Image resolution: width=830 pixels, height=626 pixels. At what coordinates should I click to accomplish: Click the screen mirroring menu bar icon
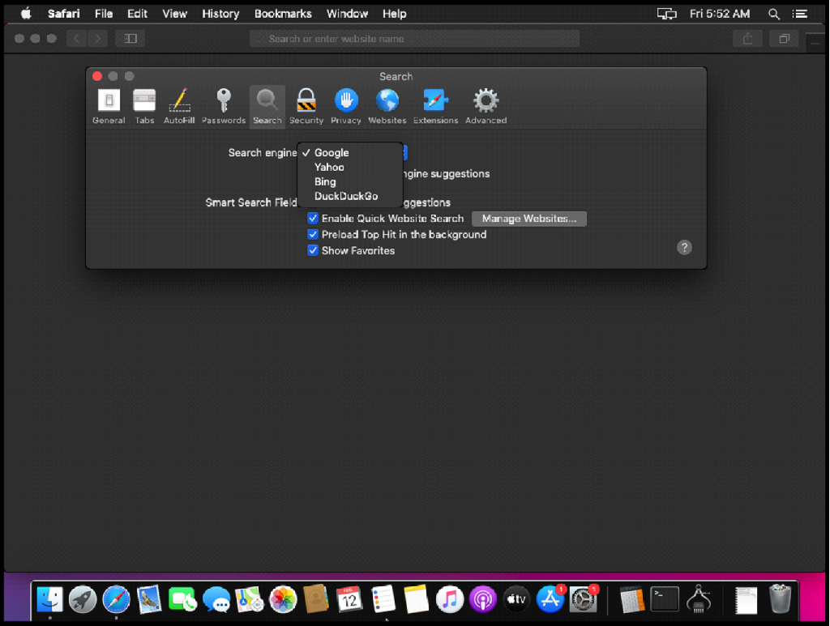click(666, 14)
